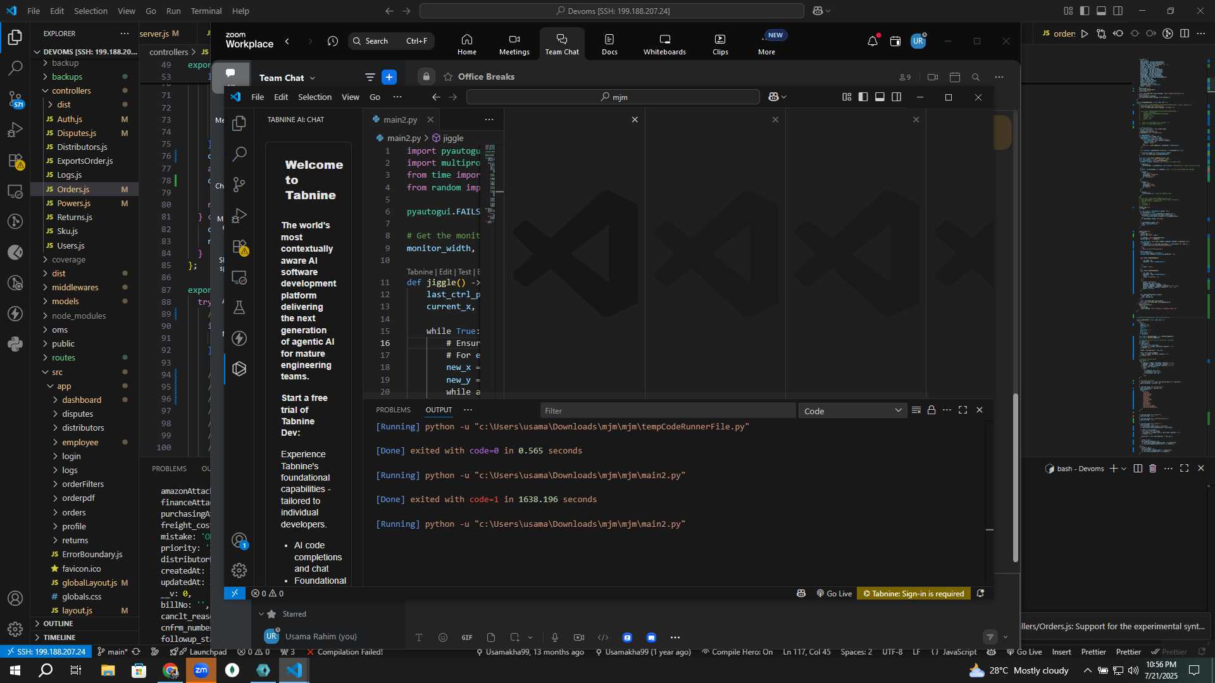Open GIF picker in Zoom chat toolbar
Image resolution: width=1215 pixels, height=683 pixels.
point(467,637)
